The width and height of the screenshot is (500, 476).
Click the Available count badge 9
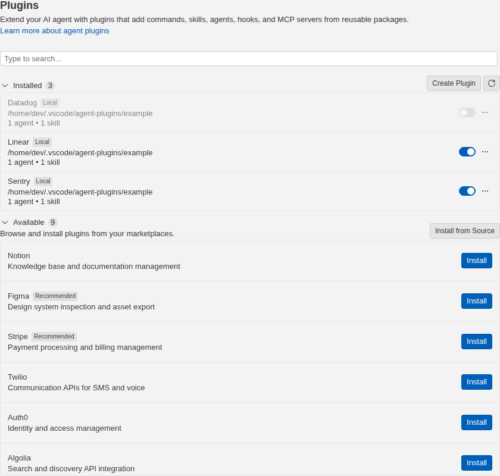click(52, 222)
